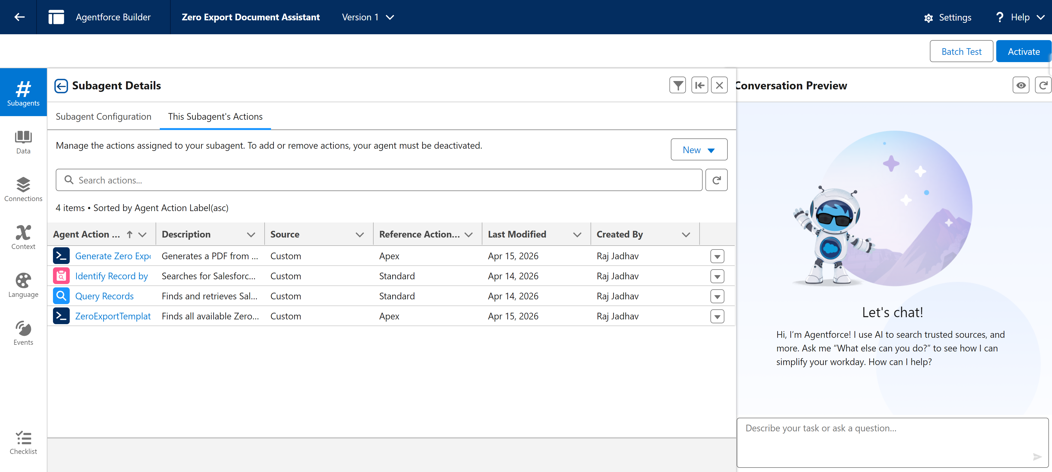Open the Source column menu chevron
Image resolution: width=1052 pixels, height=472 pixels.
(360, 234)
